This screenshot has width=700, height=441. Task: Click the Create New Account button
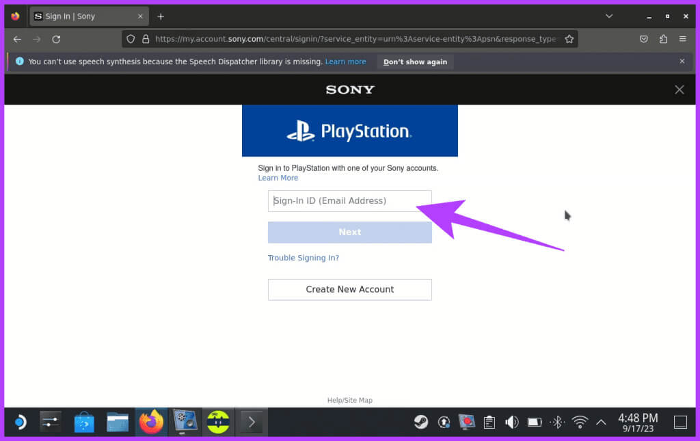[349, 290]
